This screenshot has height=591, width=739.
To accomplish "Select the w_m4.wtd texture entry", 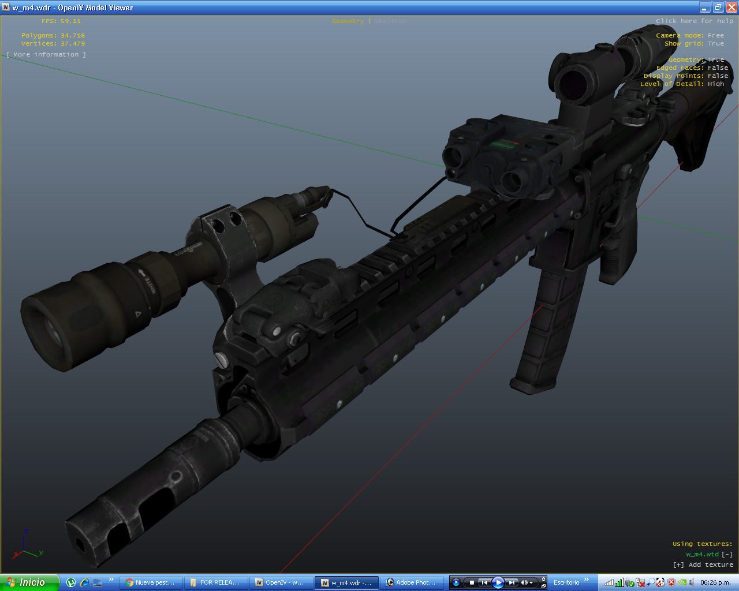I will pos(702,554).
